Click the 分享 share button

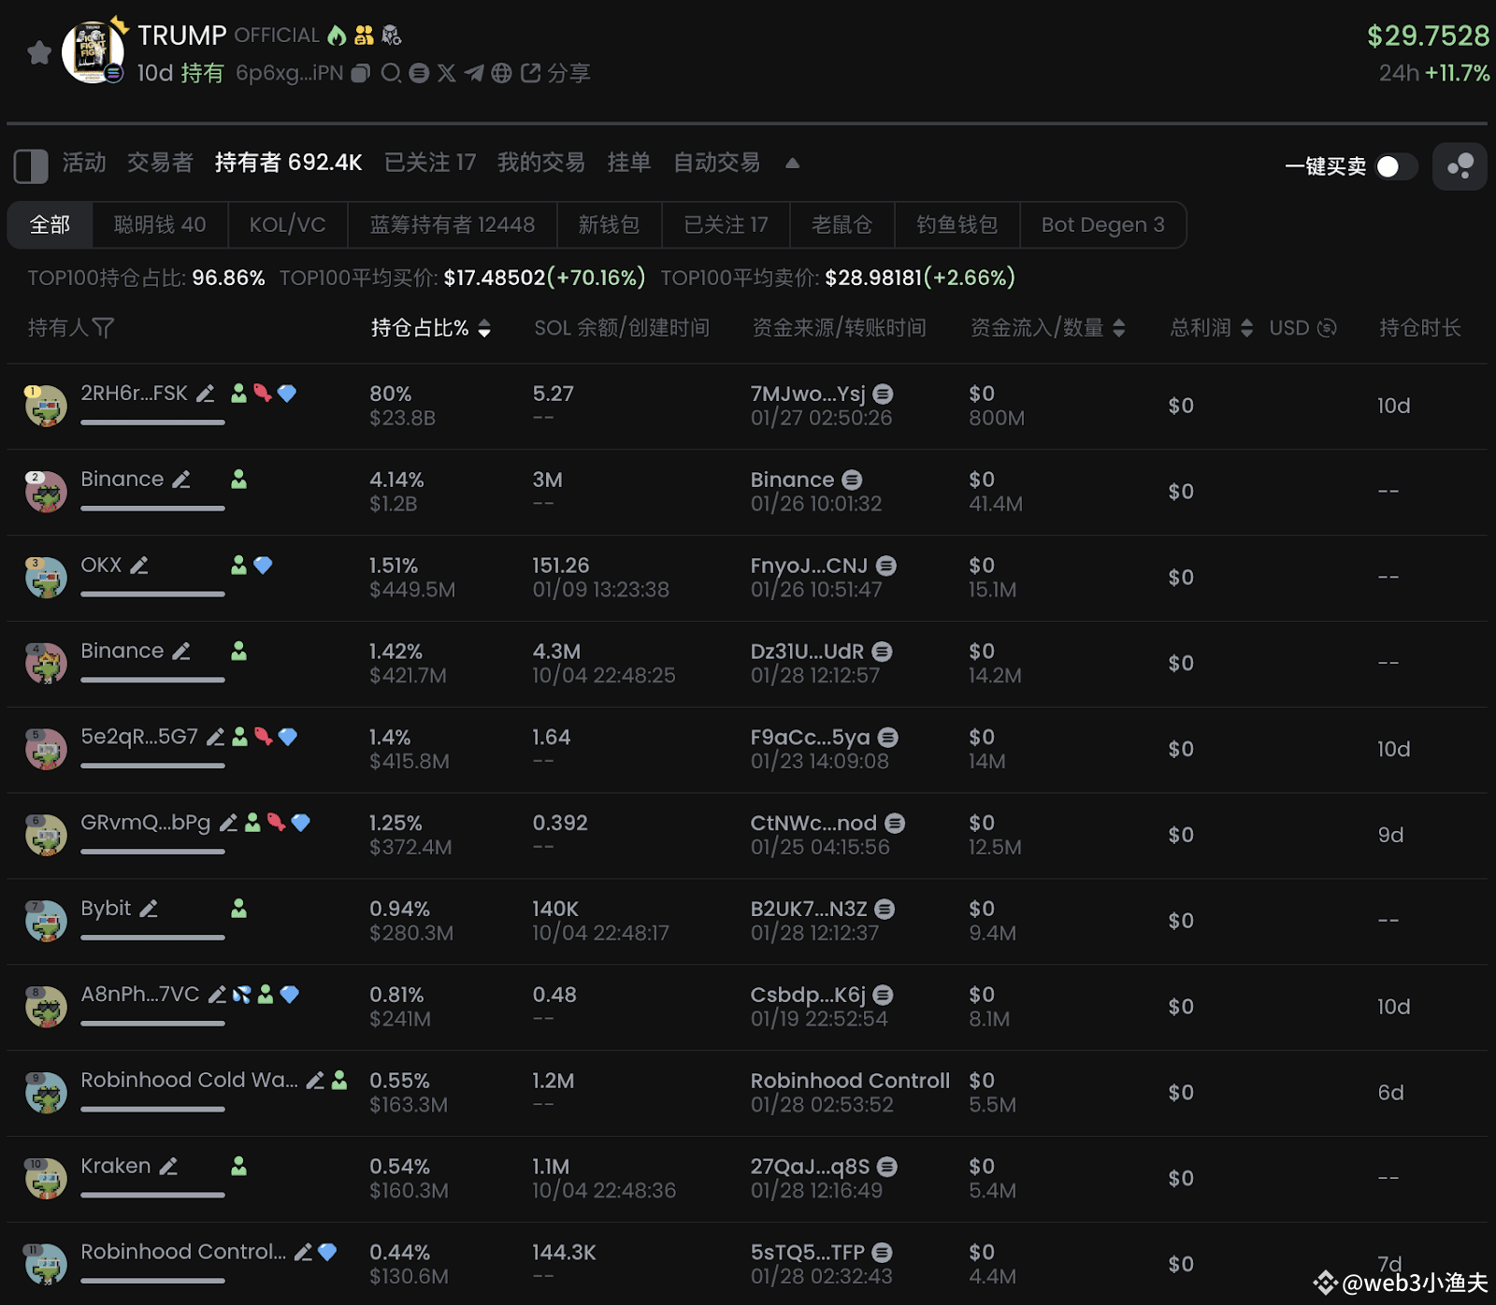pos(561,73)
